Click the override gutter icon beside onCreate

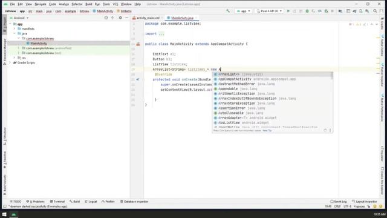tap(138, 79)
